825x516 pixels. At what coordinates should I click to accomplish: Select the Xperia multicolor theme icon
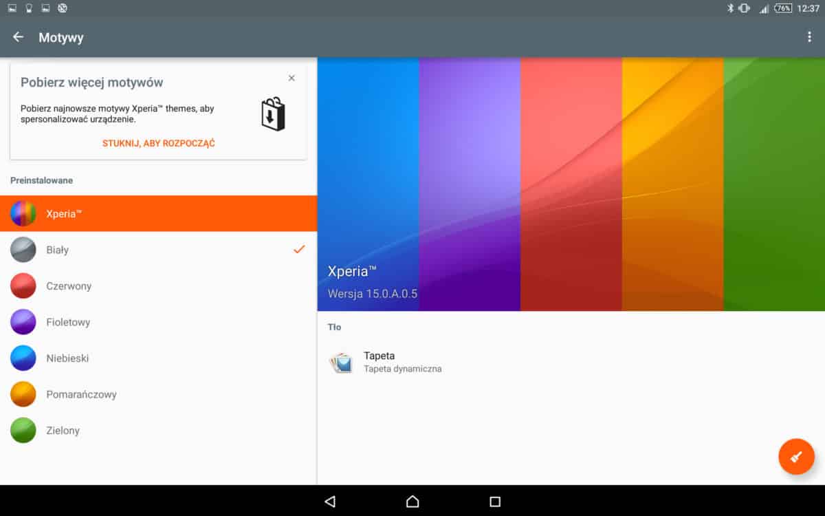pos(23,213)
